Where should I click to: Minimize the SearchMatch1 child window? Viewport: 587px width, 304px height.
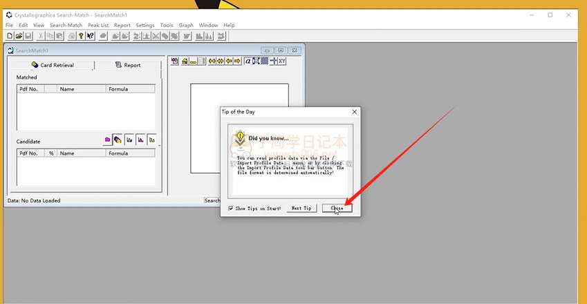pos(267,50)
